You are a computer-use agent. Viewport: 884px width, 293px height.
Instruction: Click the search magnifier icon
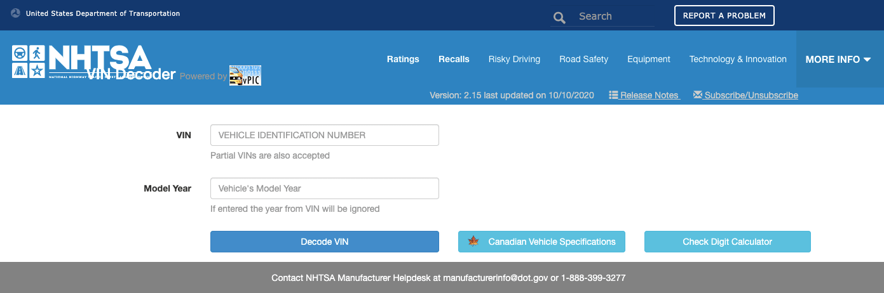coord(559,18)
